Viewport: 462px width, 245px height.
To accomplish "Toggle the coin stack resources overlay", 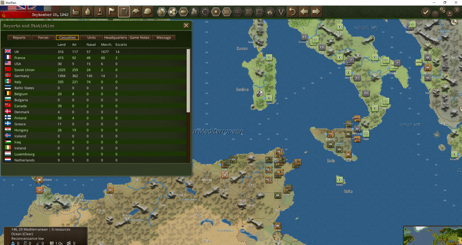I will pos(194,12).
